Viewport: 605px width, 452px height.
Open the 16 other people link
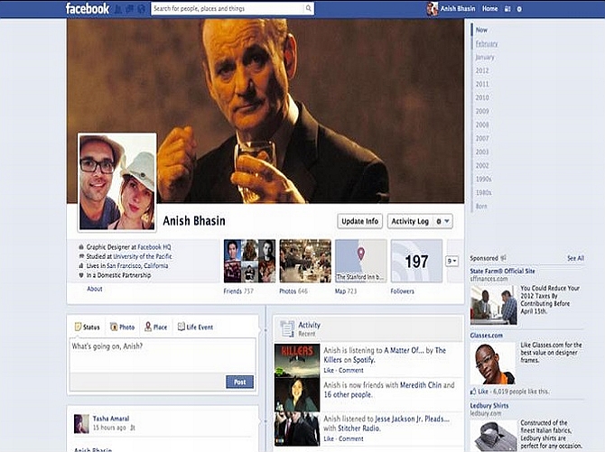pos(348,394)
